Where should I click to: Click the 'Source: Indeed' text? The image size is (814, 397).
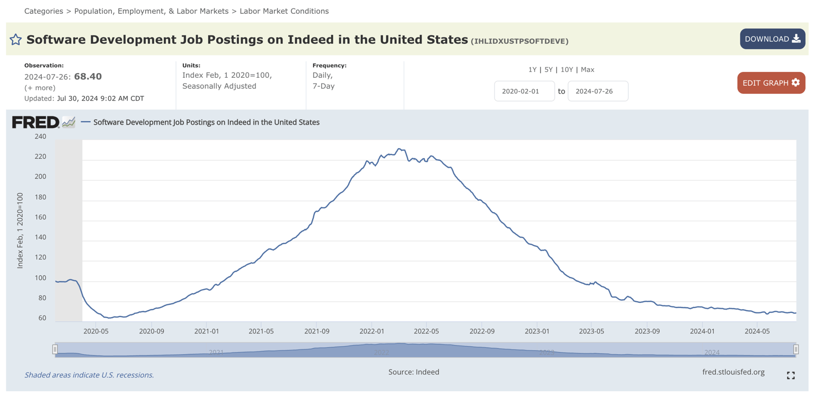click(414, 372)
